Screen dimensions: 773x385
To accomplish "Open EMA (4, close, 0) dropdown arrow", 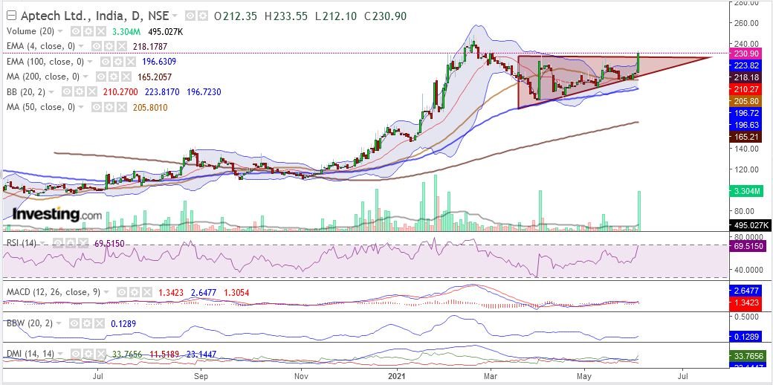I will coord(81,47).
